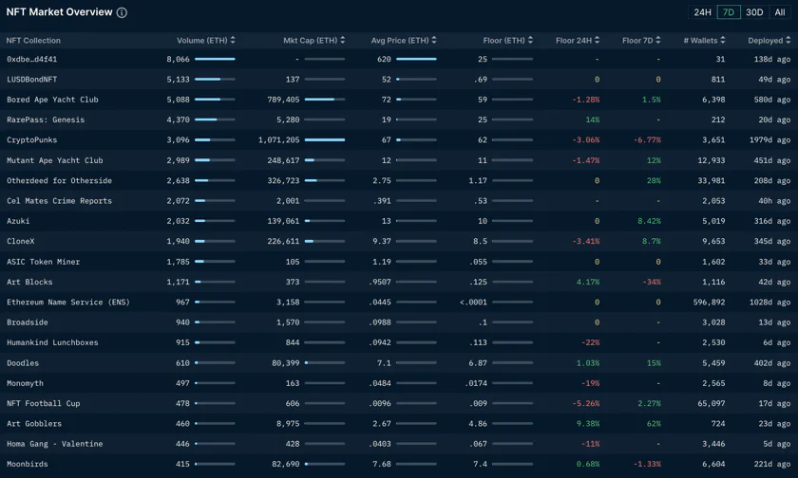Switch to the 30D timeframe tab
The image size is (798, 478).
click(754, 12)
